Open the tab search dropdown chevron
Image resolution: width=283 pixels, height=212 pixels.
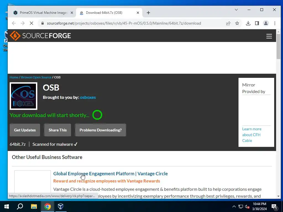[236, 10]
